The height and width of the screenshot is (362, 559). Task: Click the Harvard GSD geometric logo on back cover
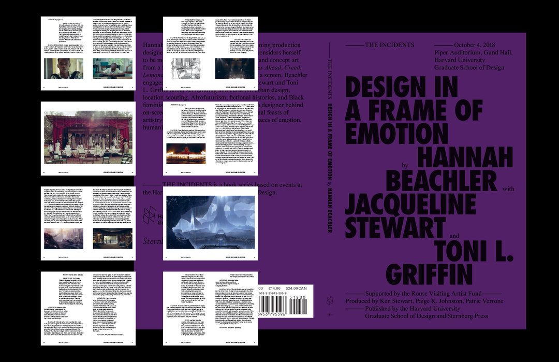click(x=150, y=215)
